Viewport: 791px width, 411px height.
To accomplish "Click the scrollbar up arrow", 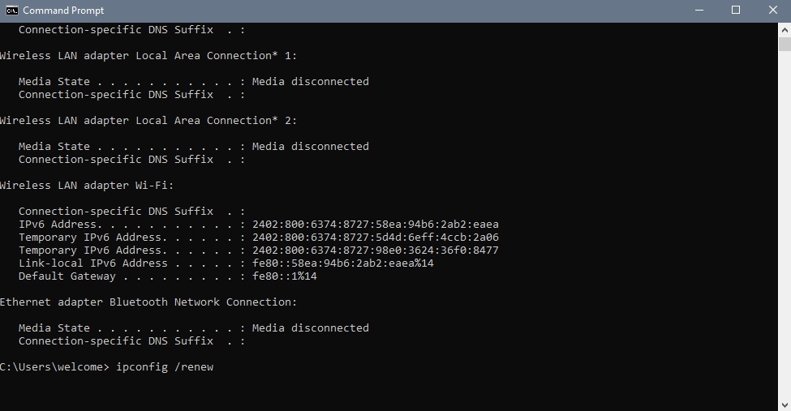I will pos(785,30).
